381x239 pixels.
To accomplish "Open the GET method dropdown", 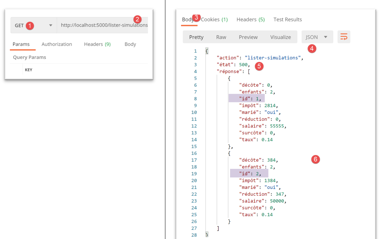I will [33, 25].
